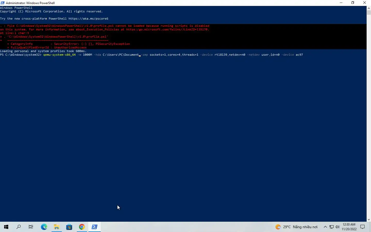The width and height of the screenshot is (371, 232).
Task: Click 'Administrator: Windows PowerShell' title text
Action: pos(30,3)
